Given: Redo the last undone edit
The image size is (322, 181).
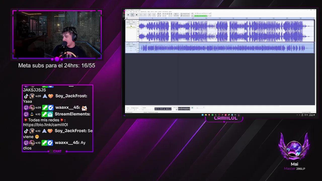Looking at the screenshot, I should [x=171, y=16].
